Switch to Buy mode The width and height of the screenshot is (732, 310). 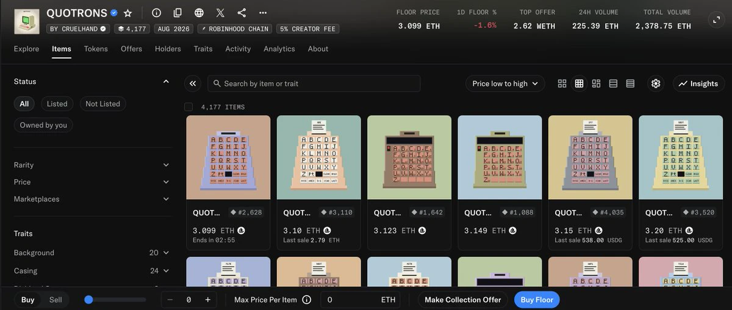point(28,300)
